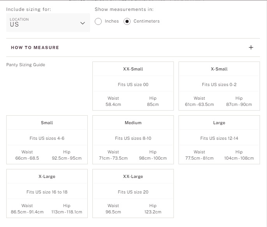267x227 pixels.
Task: Select the Centimeters radio button
Action: 127,21
